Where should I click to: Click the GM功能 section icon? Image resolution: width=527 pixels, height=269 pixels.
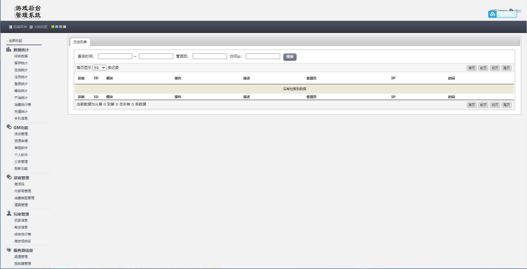[9, 127]
